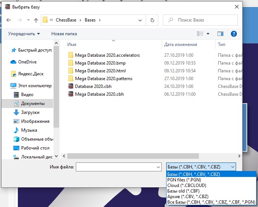Toggle the preview pane icon
This screenshot has height=207, width=258.
(x=220, y=34)
